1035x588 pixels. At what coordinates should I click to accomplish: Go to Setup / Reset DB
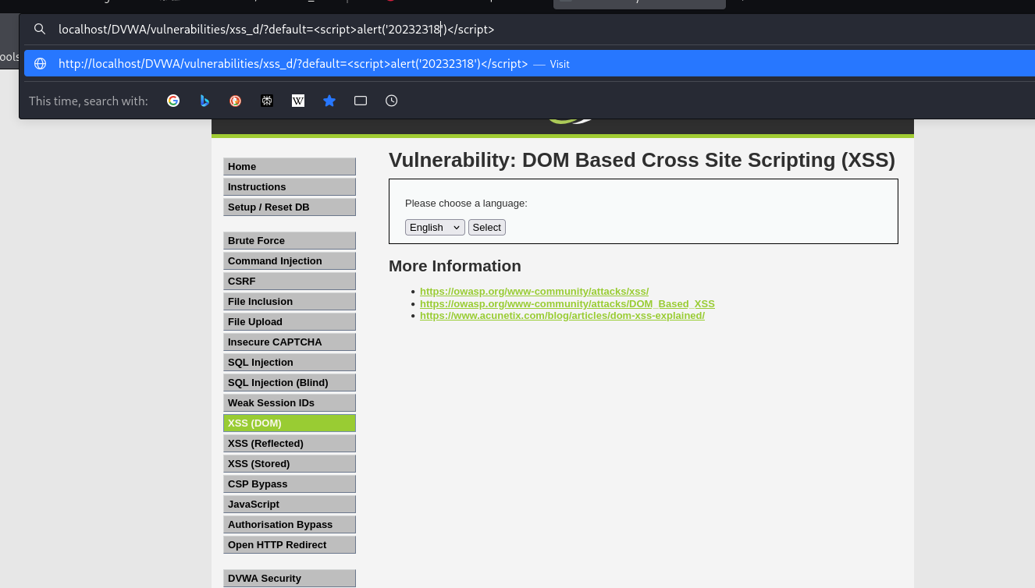pyautogui.click(x=290, y=207)
